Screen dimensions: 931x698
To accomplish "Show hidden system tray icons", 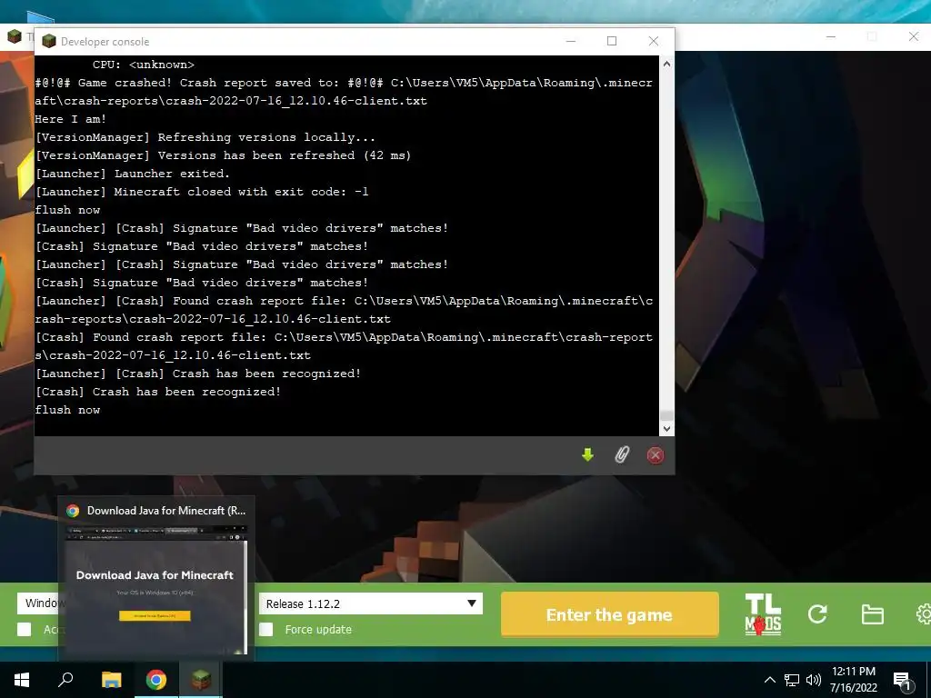I will pos(769,680).
